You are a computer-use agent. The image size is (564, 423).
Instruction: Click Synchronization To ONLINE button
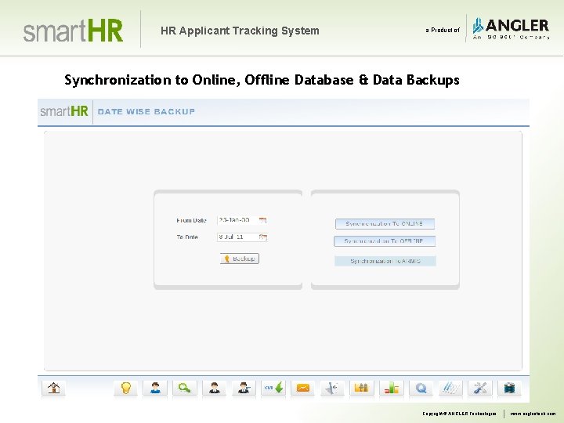point(385,224)
